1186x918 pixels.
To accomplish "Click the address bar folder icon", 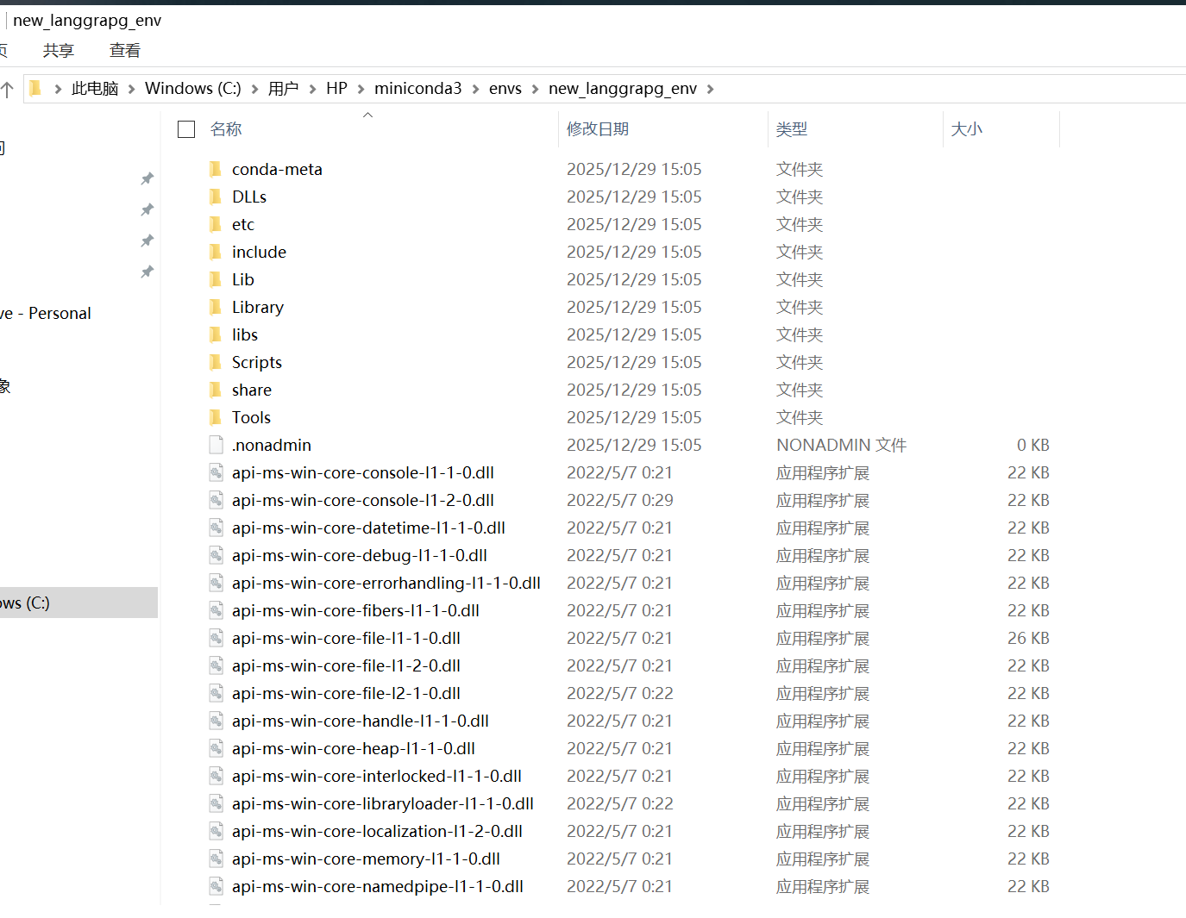I will tap(35, 88).
